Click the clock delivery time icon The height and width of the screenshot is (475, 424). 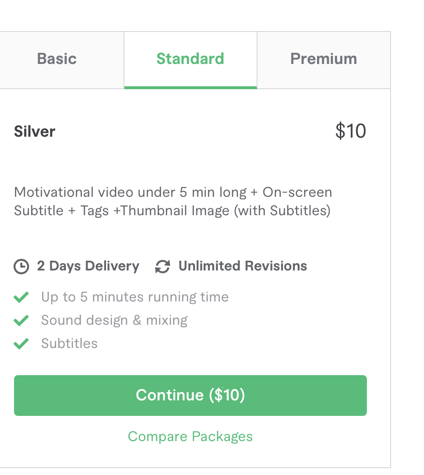click(x=21, y=267)
